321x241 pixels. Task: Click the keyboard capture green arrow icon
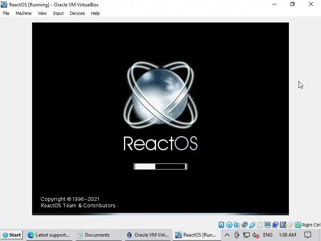(298, 225)
